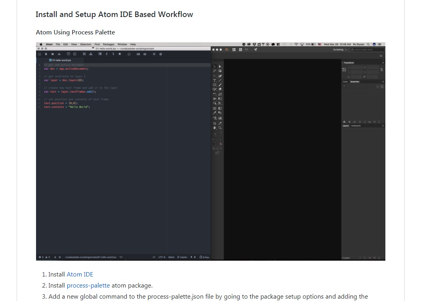Pick the Lasso tool in Illustrator
This screenshot has width=440, height=301.
click(x=220, y=71)
